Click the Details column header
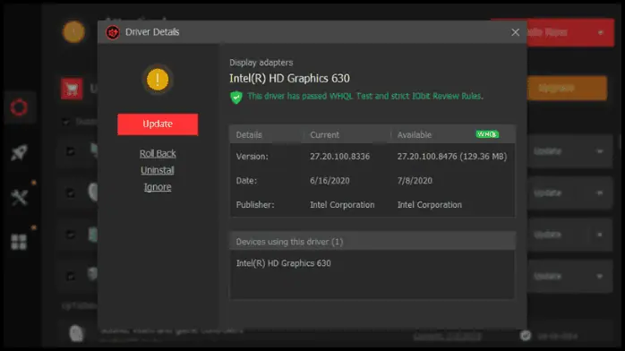 pos(249,135)
